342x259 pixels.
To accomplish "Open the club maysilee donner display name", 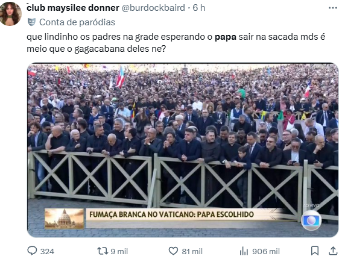I will (73, 8).
